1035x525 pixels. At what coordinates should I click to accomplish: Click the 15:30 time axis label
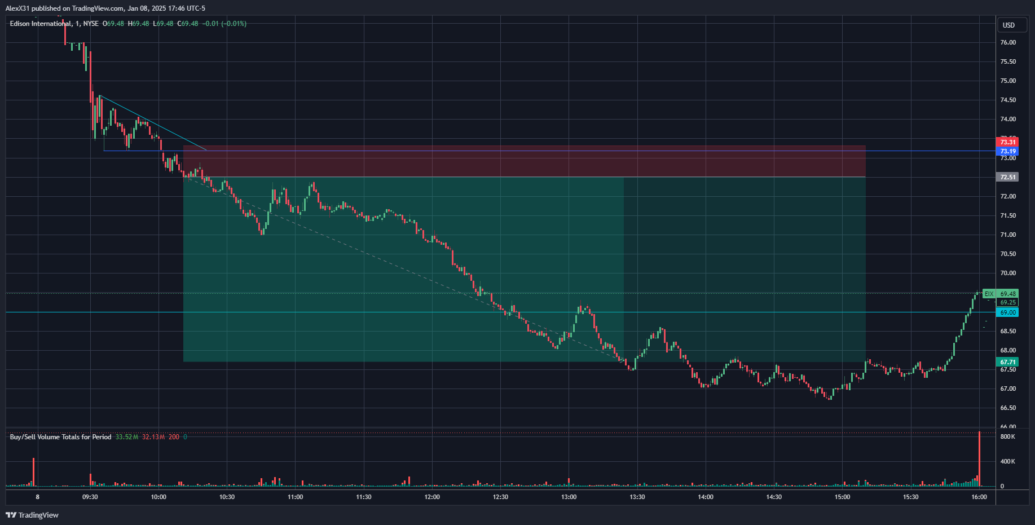(x=910, y=497)
